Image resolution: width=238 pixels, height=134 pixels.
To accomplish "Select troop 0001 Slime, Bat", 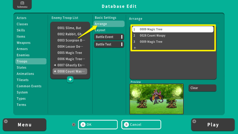I will (70, 28).
